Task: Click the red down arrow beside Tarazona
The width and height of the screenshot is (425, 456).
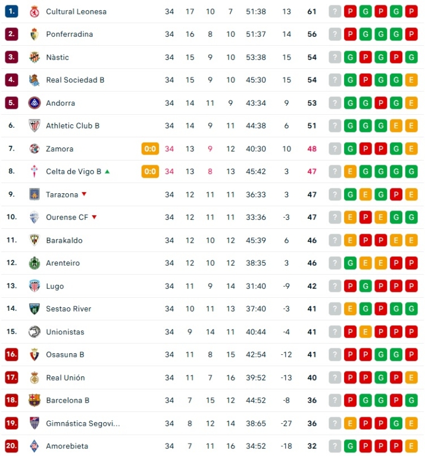Action: 84,194
